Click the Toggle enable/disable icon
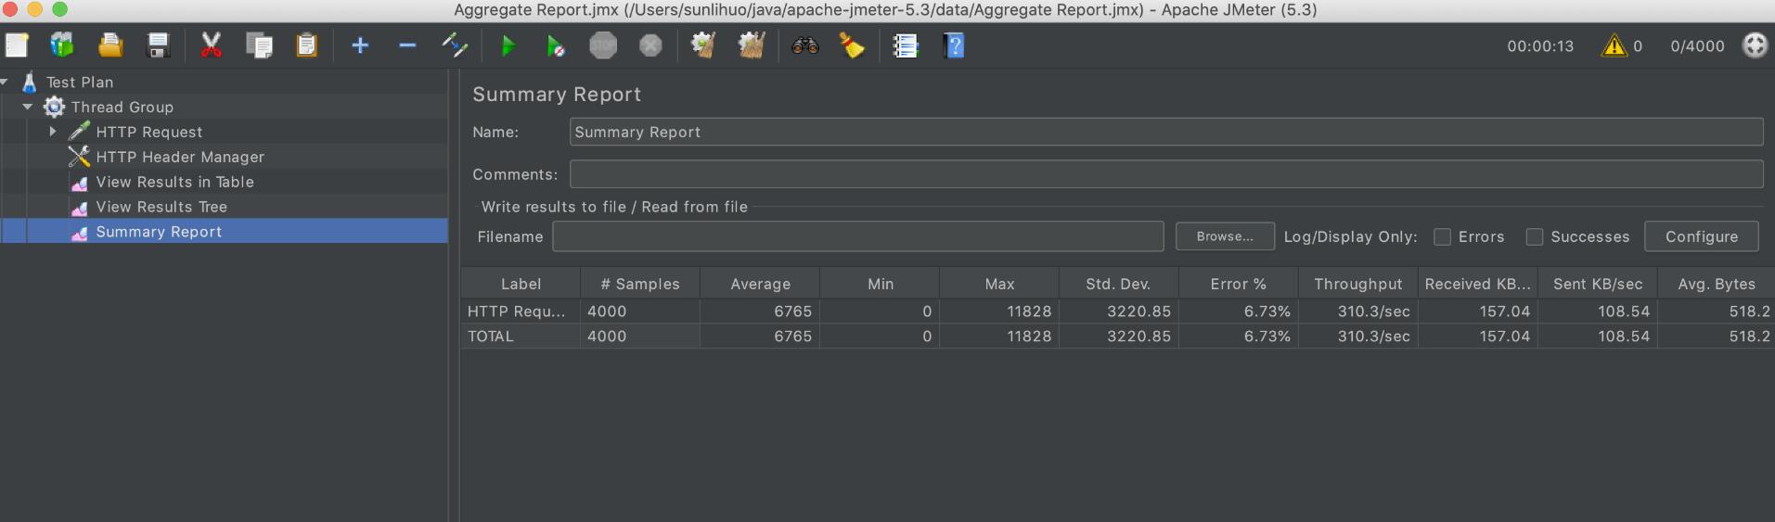The height and width of the screenshot is (522, 1775). click(455, 45)
